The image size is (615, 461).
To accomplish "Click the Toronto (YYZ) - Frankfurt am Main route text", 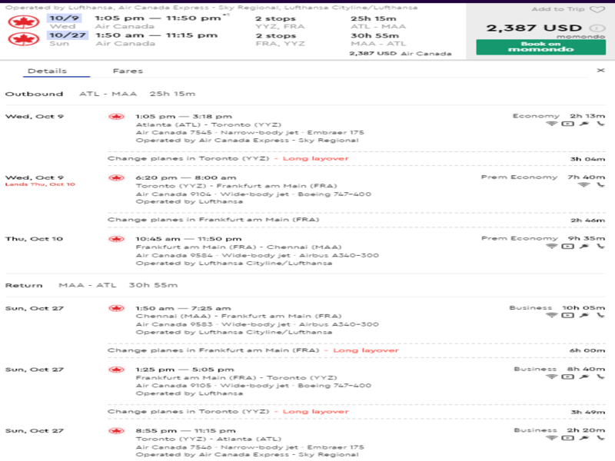I will [x=237, y=186].
